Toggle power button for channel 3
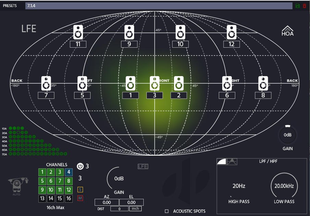 pos(80,166)
